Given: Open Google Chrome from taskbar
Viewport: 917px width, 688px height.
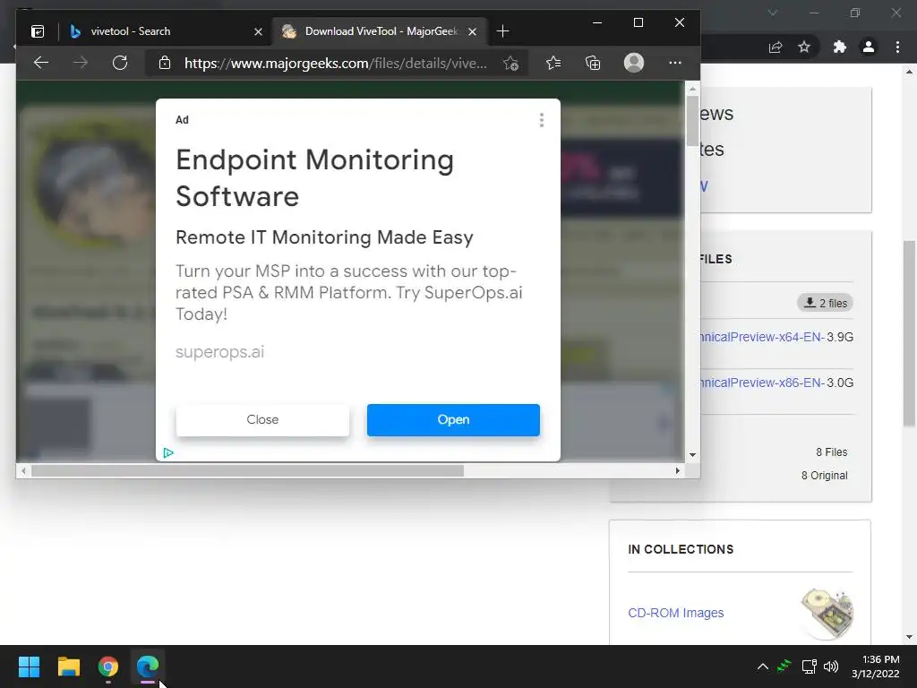Looking at the screenshot, I should coord(108,666).
